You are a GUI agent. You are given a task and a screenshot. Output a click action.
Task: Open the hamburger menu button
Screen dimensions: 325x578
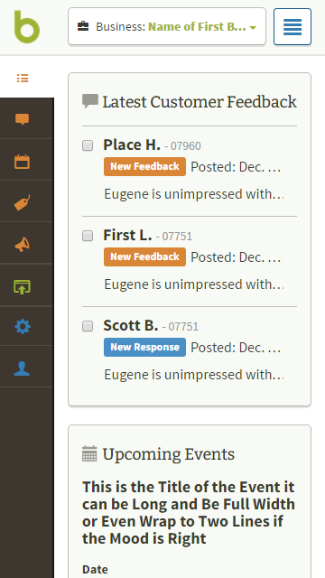pyautogui.click(x=292, y=26)
